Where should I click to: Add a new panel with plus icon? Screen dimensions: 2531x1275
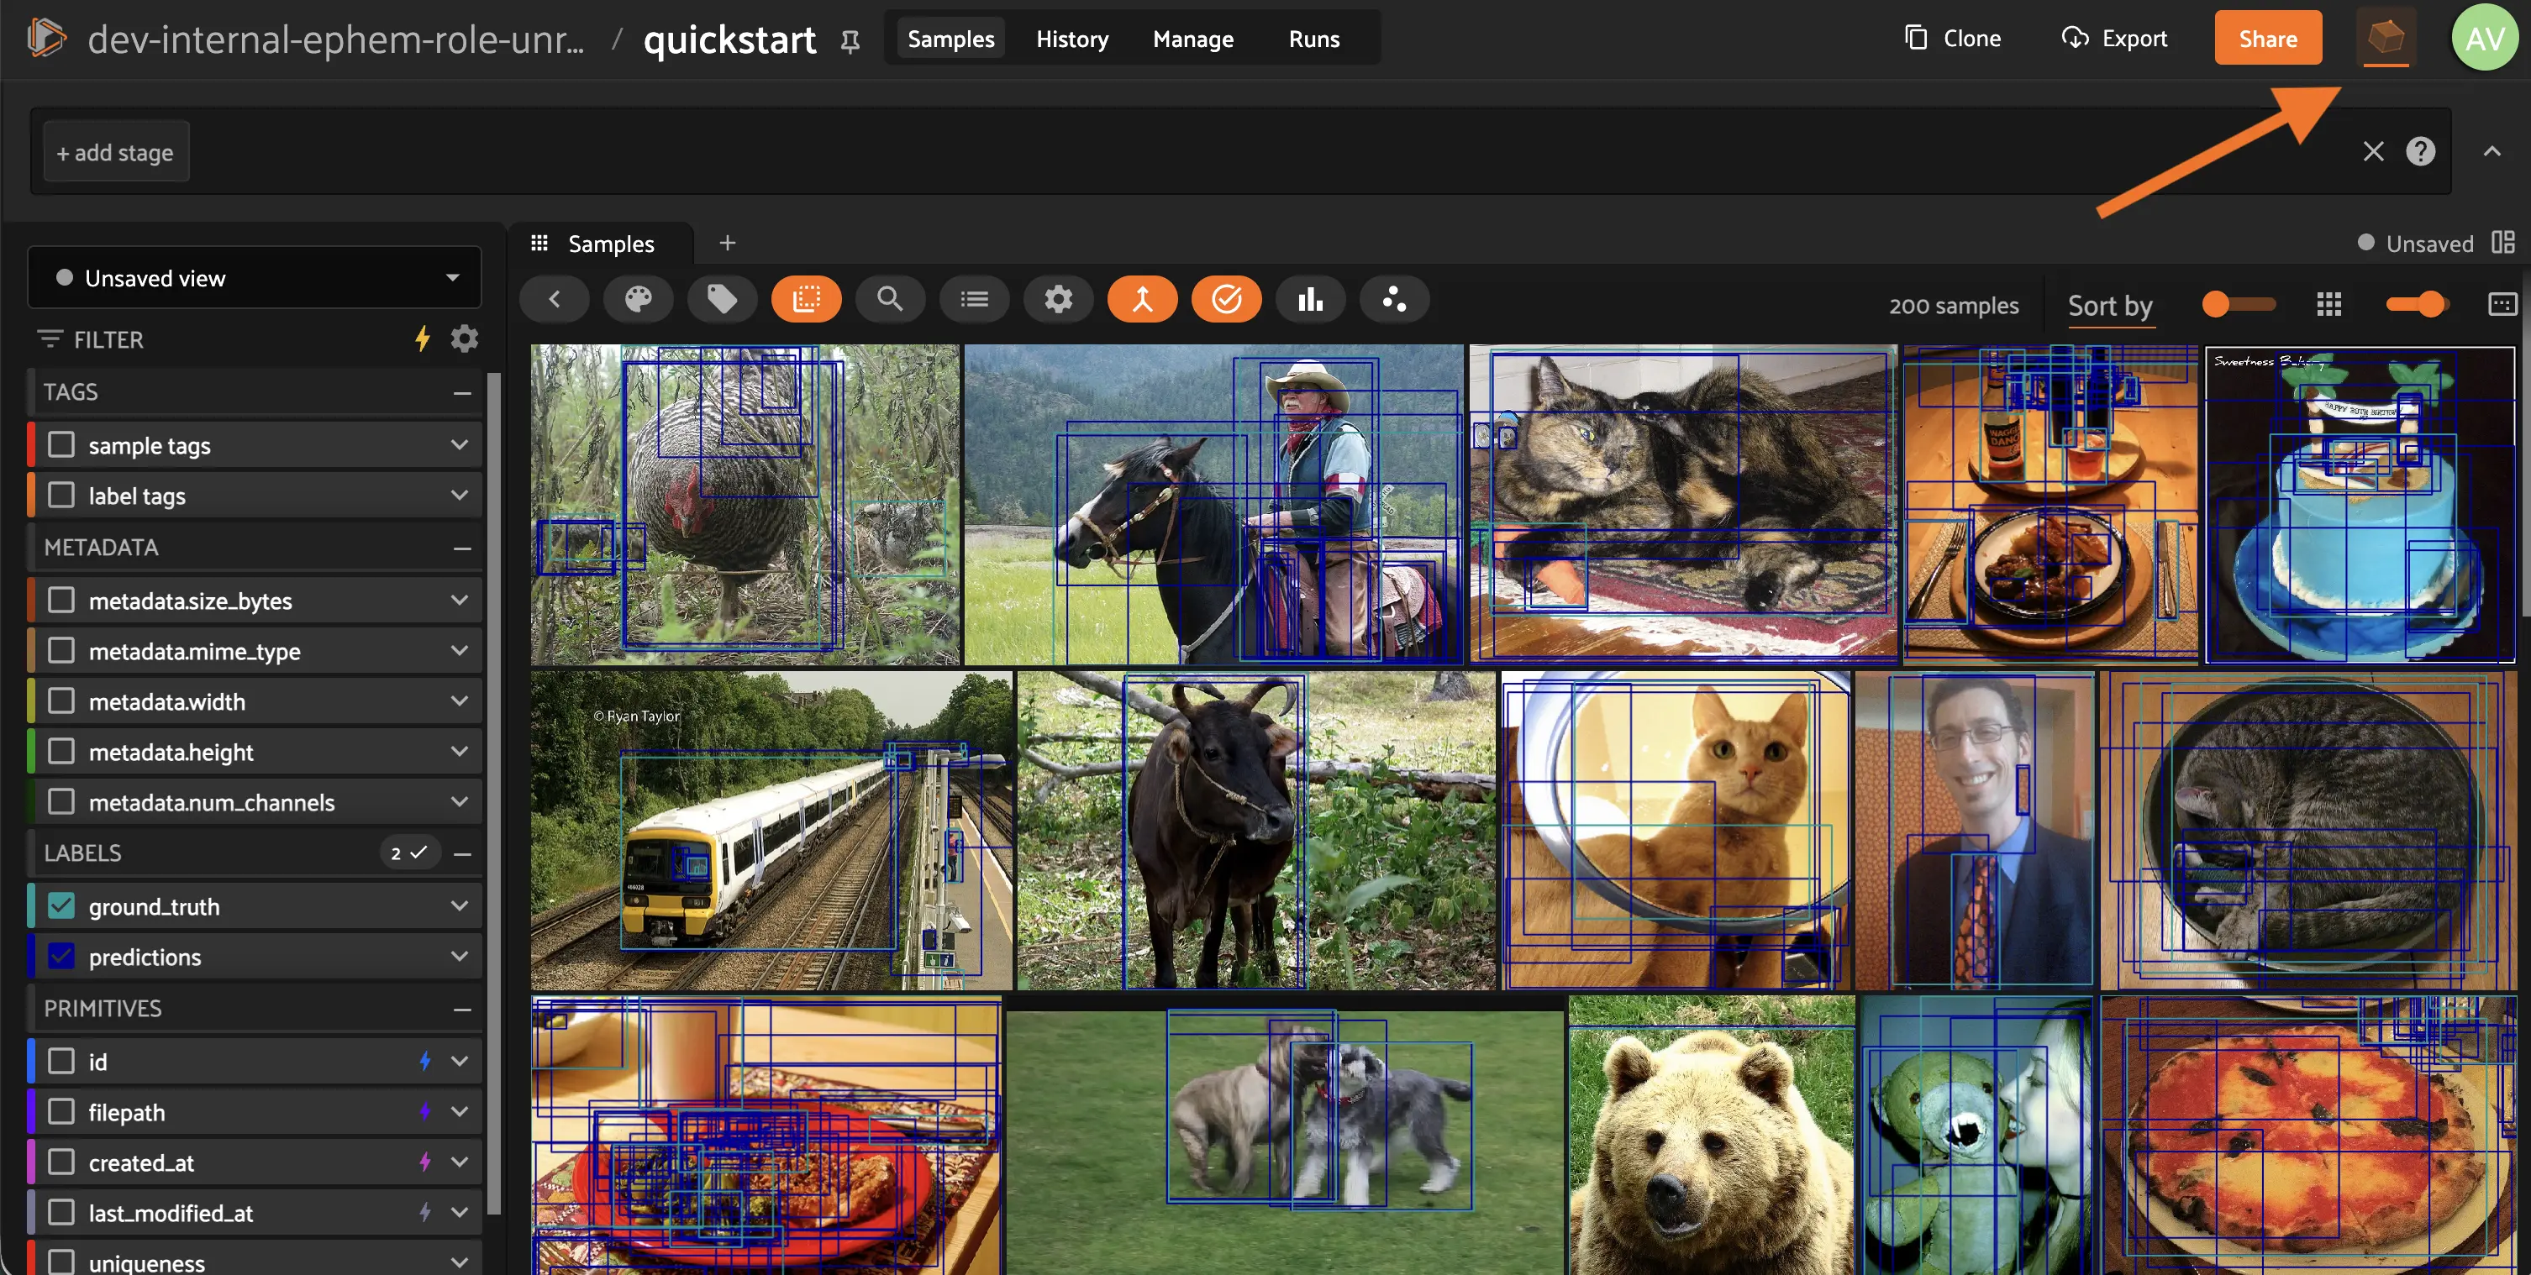click(x=727, y=243)
